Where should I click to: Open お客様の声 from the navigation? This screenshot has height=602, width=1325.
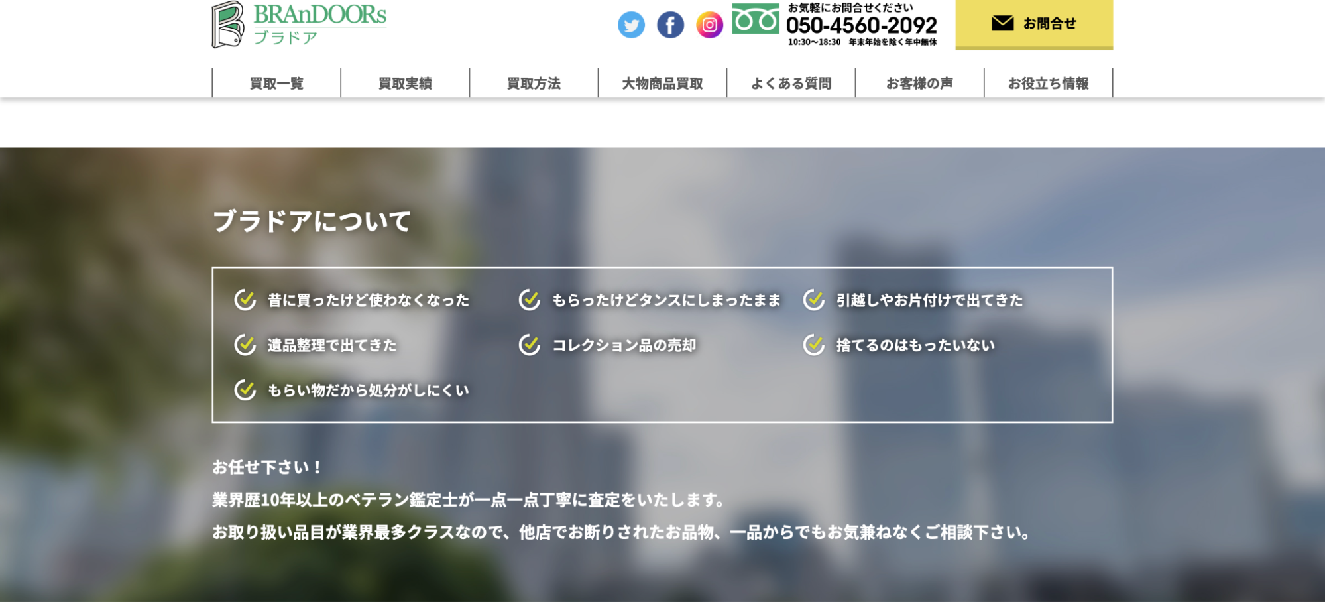pyautogui.click(x=920, y=83)
